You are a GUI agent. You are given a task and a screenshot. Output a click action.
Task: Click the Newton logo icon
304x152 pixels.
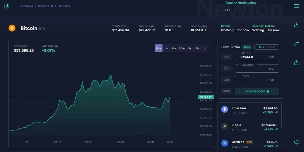click(x=7, y=6)
